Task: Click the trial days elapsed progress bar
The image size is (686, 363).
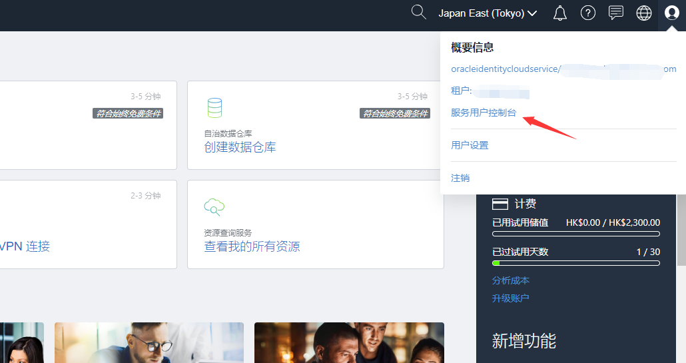Action: point(575,263)
